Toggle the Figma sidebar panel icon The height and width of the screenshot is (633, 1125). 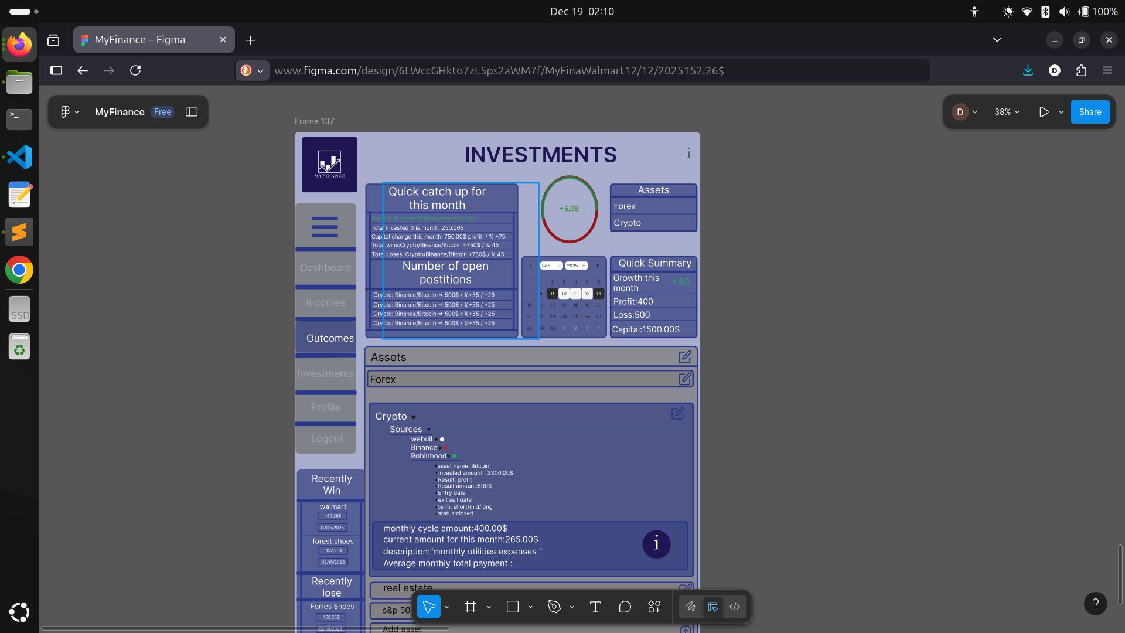pos(192,112)
